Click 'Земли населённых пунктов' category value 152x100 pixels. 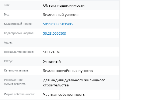coord(68,71)
